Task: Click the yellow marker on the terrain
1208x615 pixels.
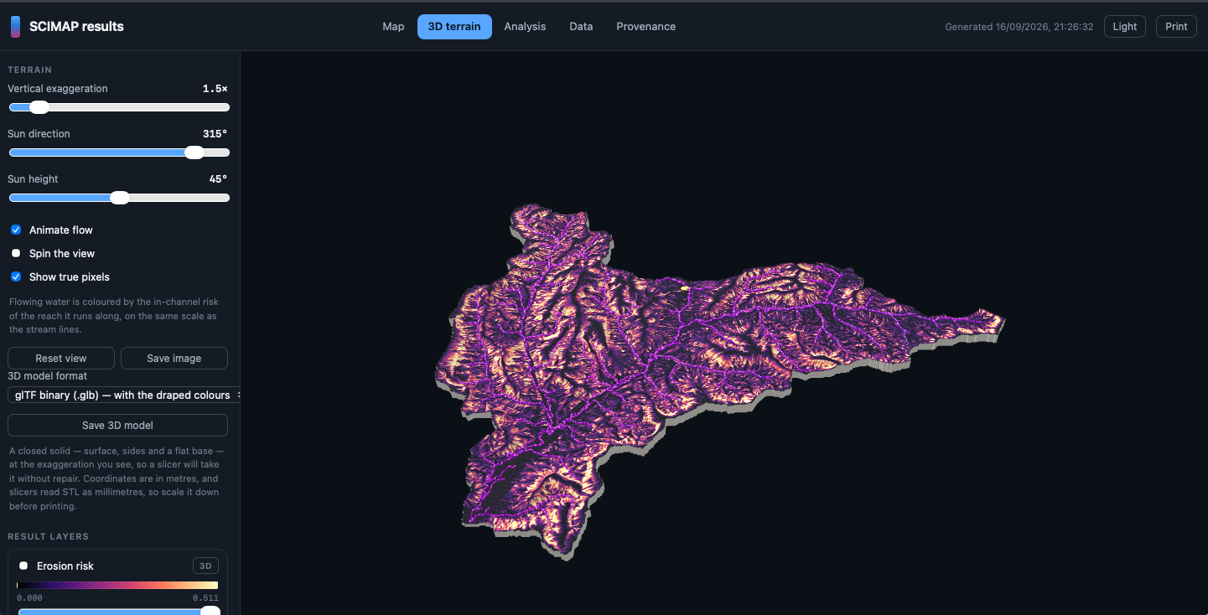Action: tap(685, 288)
